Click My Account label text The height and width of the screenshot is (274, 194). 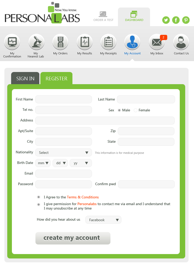[x=132, y=53]
